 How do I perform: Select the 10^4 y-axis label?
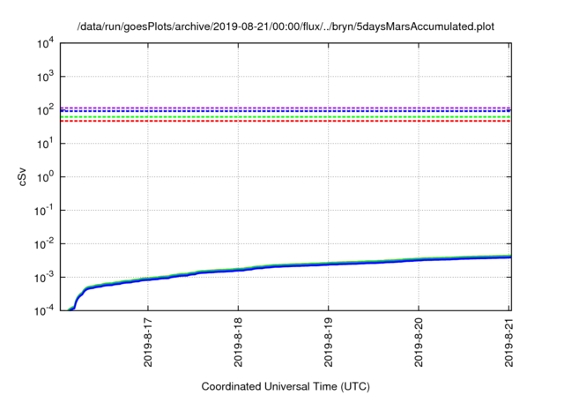click(x=45, y=44)
